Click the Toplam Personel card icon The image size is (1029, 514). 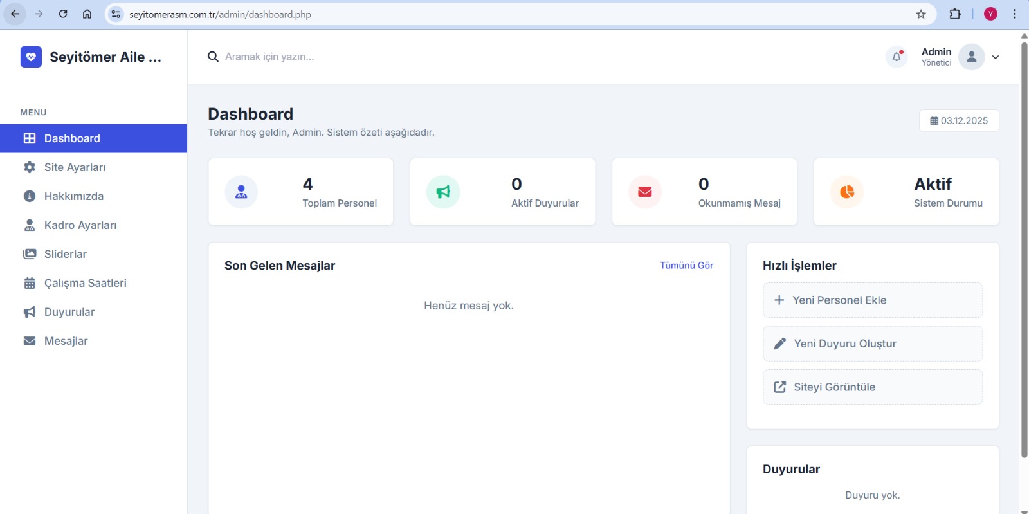tap(241, 192)
